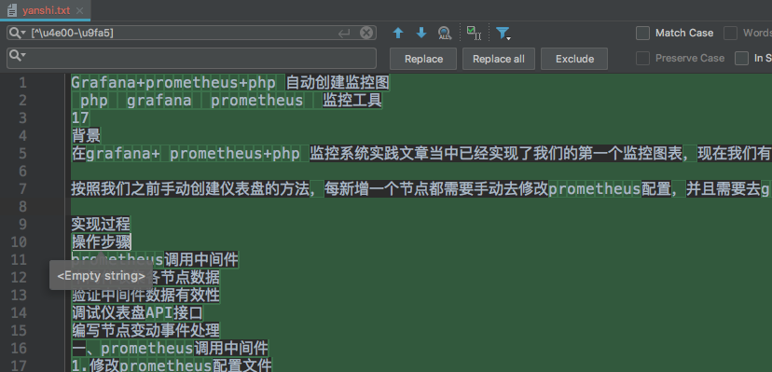Click the number 17 on line 3

[x=80, y=118]
